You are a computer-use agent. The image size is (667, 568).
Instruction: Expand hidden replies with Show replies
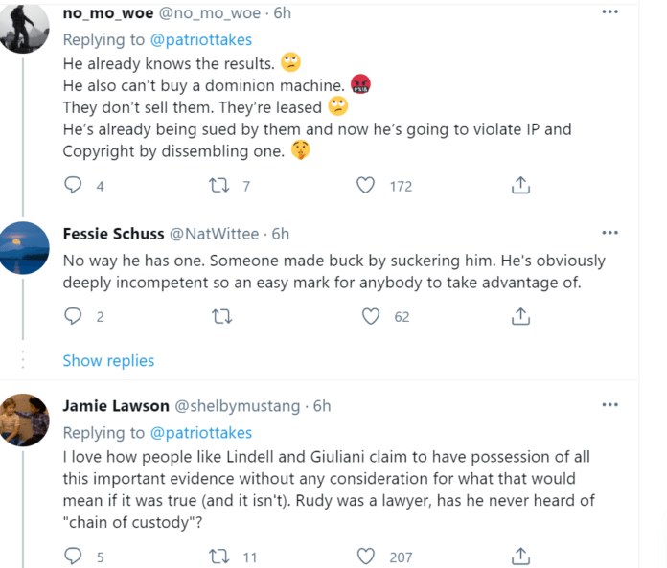coord(108,360)
